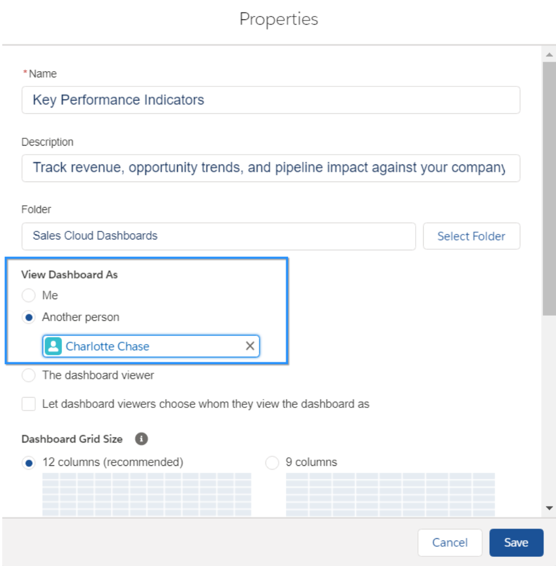Click the info icon beside Dashboard Grid Size
Viewport: 556px width, 566px height.
[x=141, y=439]
